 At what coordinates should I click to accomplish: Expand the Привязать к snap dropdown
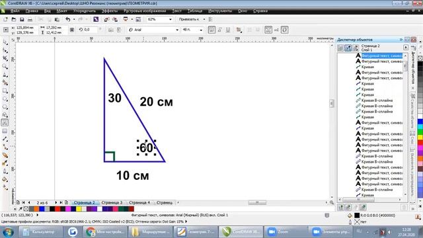(x=204, y=19)
